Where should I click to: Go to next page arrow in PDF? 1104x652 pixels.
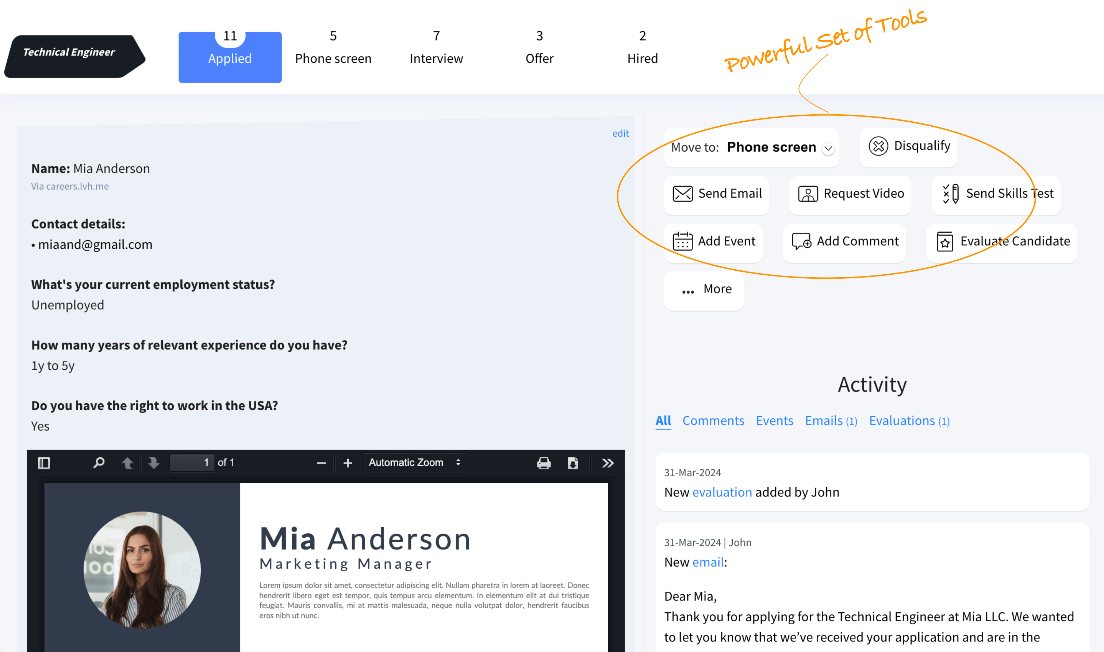coord(154,463)
